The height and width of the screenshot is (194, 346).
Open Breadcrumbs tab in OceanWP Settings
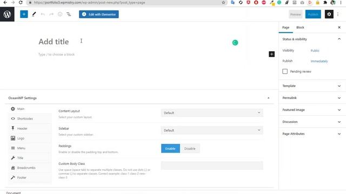pyautogui.click(x=30, y=168)
